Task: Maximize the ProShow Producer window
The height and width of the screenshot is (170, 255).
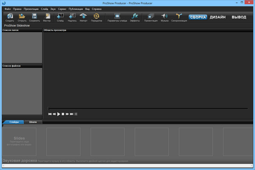Action: click(x=242, y=3)
